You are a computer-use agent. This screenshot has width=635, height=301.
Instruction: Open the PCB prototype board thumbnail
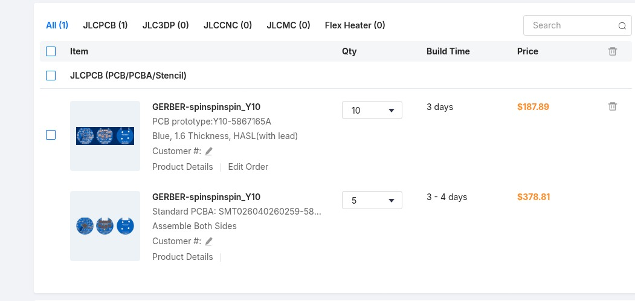(105, 136)
